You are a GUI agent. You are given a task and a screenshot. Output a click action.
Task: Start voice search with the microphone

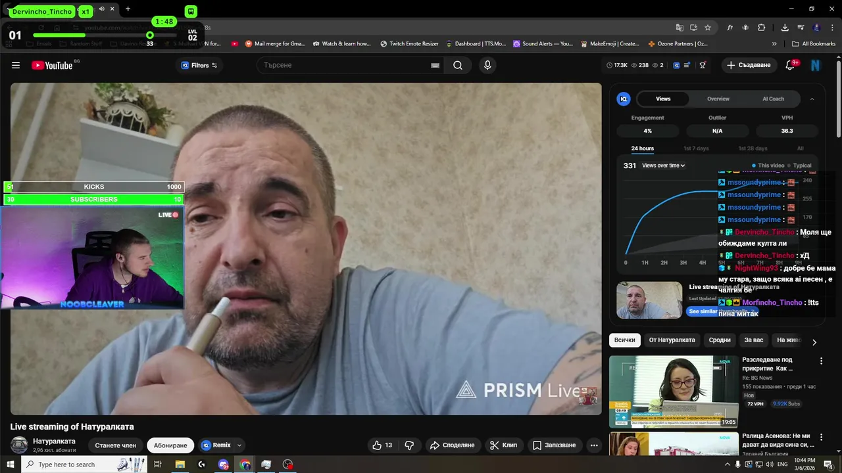click(x=487, y=65)
